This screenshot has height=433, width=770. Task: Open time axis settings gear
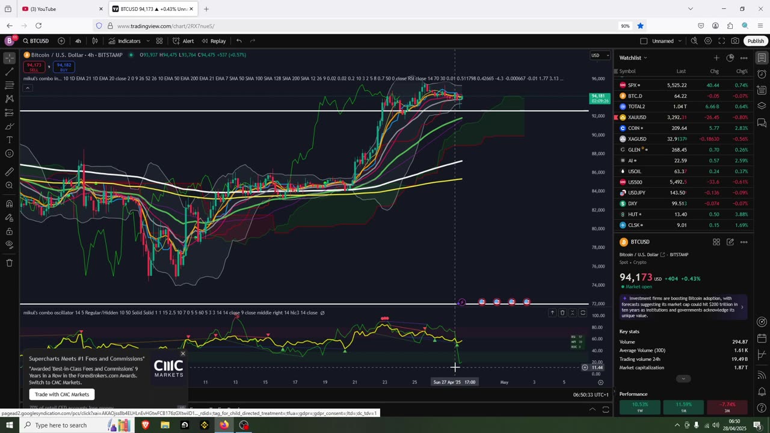coord(600,382)
